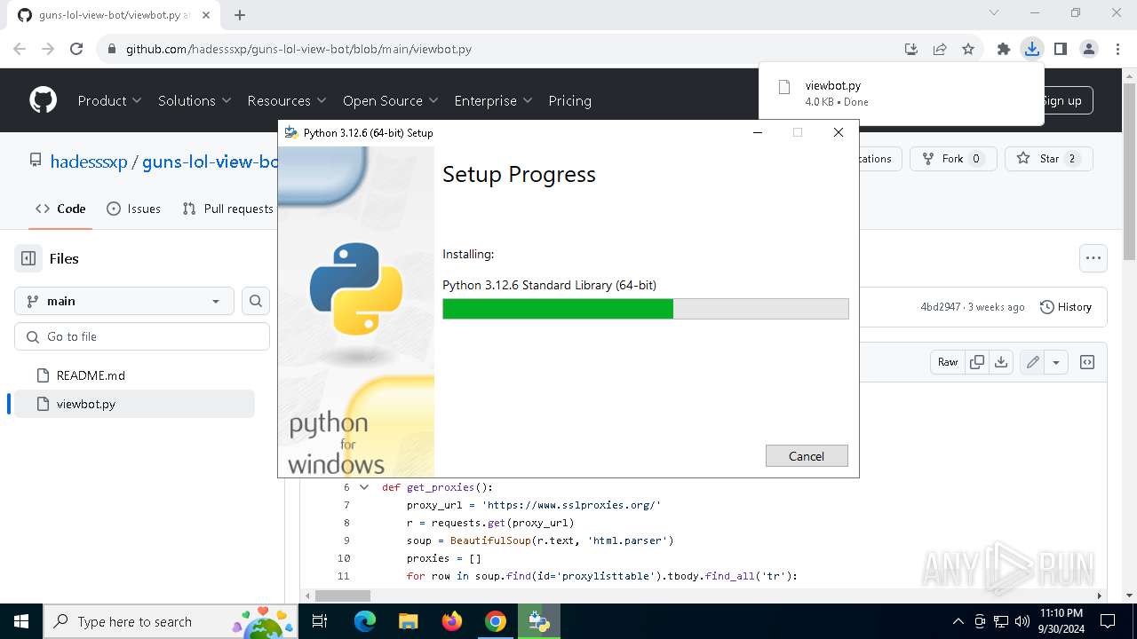
Task: Select viewbot.py in the file tree
Action: [x=135, y=404]
